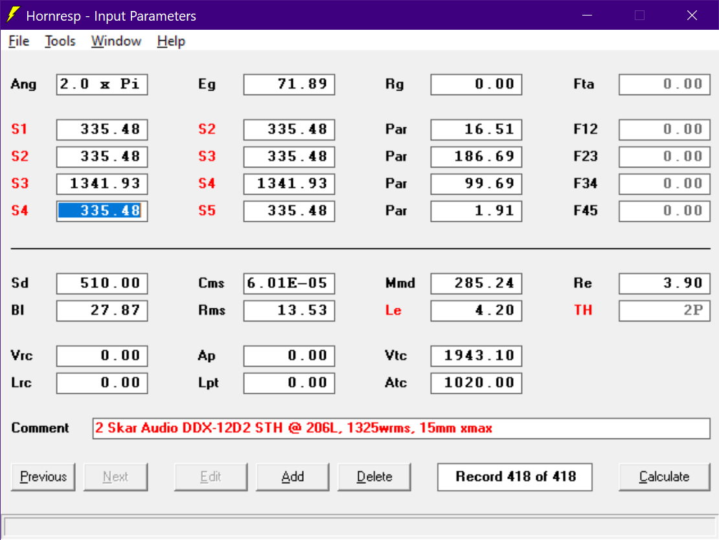
Task: Select the S4 field showing 1341.93
Action: click(x=289, y=184)
